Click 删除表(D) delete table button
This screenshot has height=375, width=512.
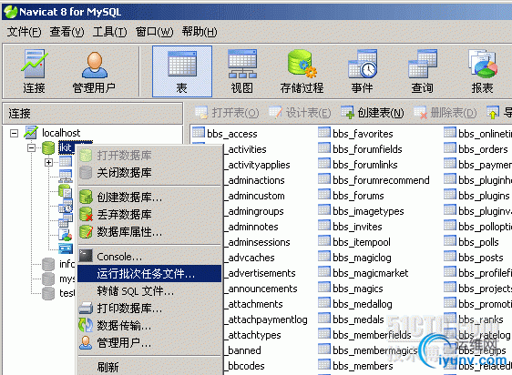pos(445,113)
